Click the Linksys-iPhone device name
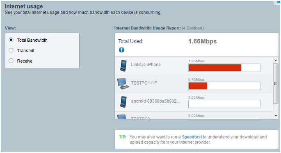 point(146,65)
